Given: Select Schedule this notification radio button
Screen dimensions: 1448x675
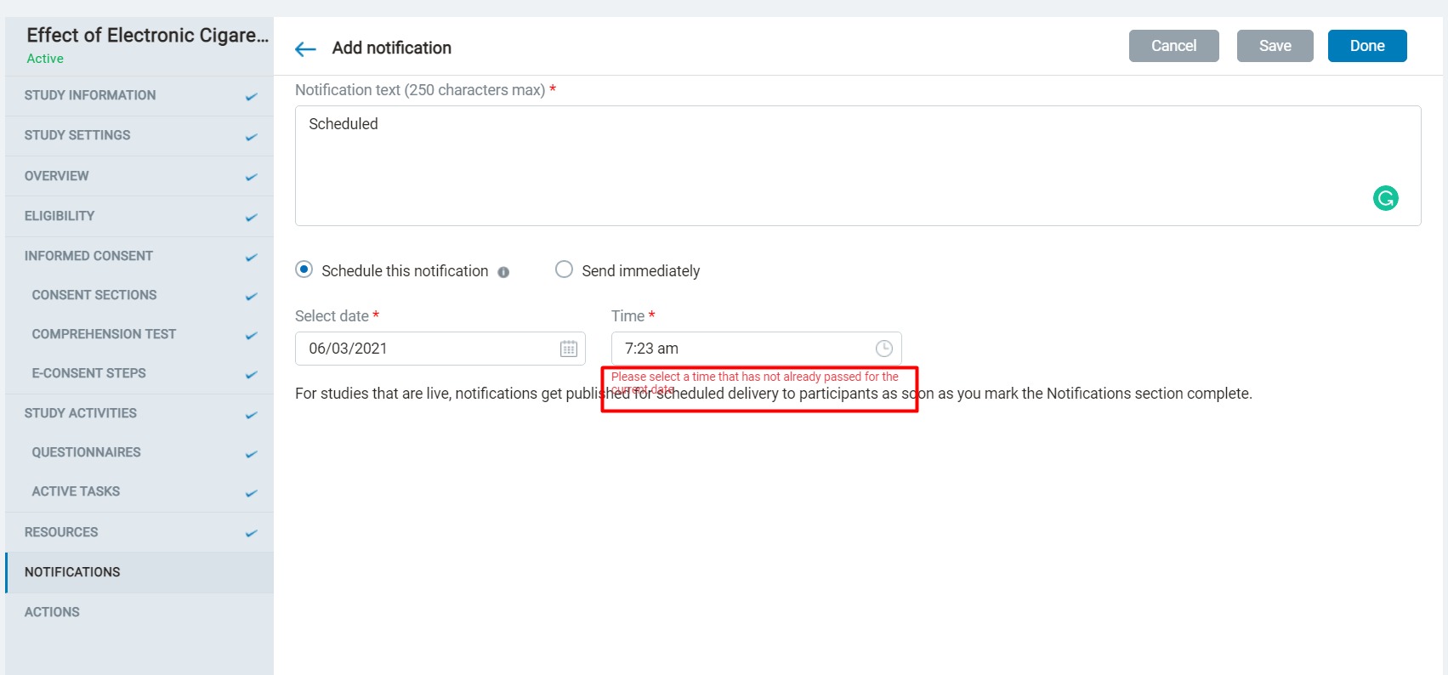Looking at the screenshot, I should coord(304,269).
